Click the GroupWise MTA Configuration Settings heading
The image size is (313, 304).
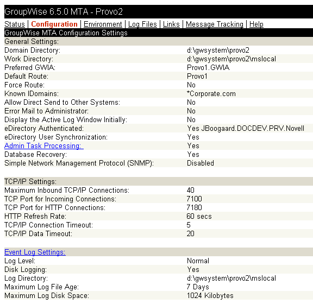(x=66, y=33)
